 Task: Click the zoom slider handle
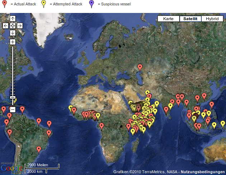(13, 98)
